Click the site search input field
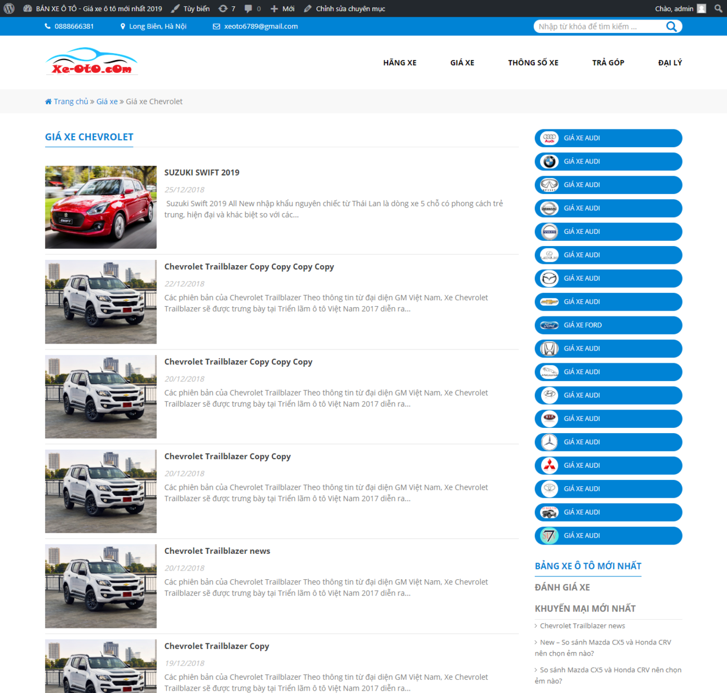 pos(600,27)
